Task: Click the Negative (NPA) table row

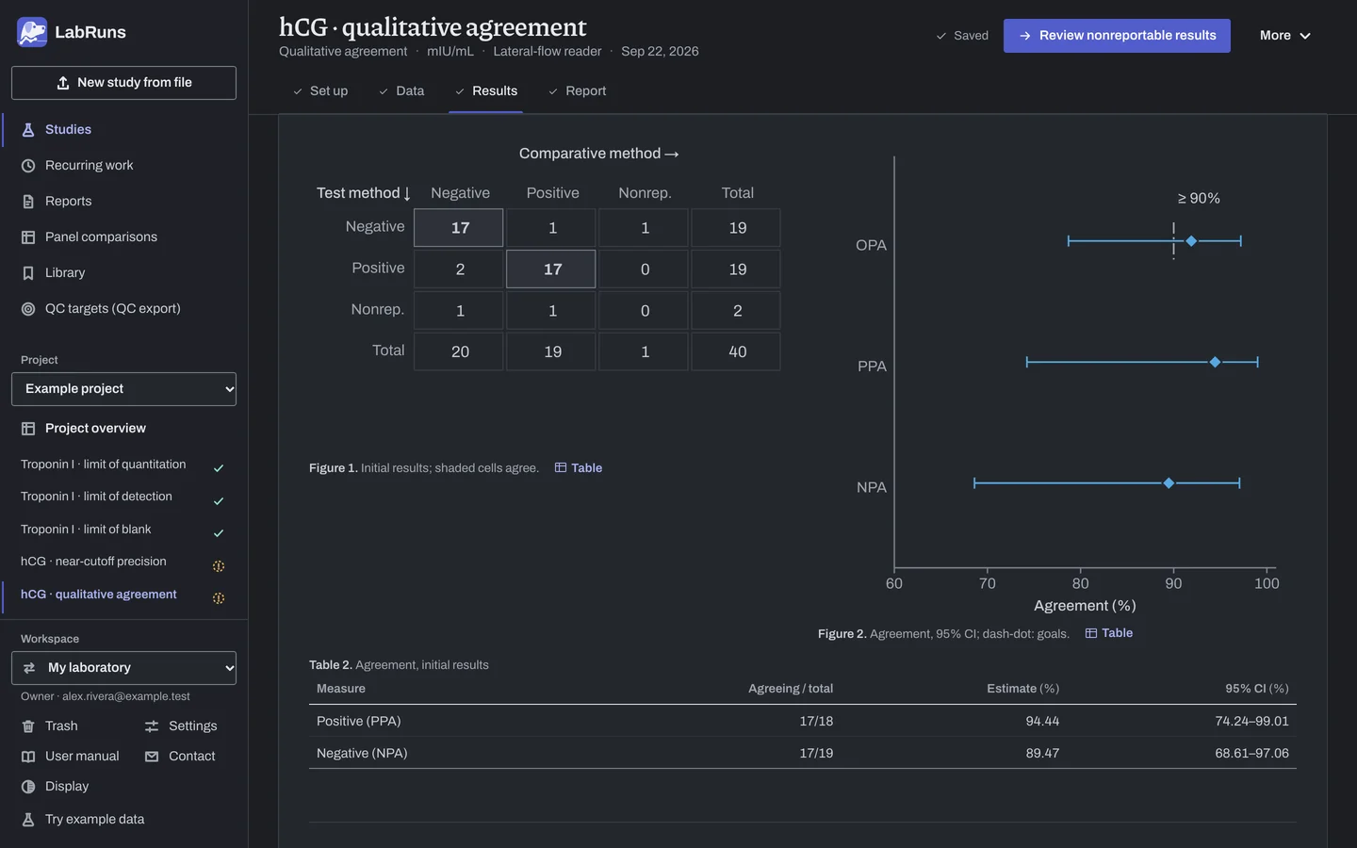Action: pos(803,753)
